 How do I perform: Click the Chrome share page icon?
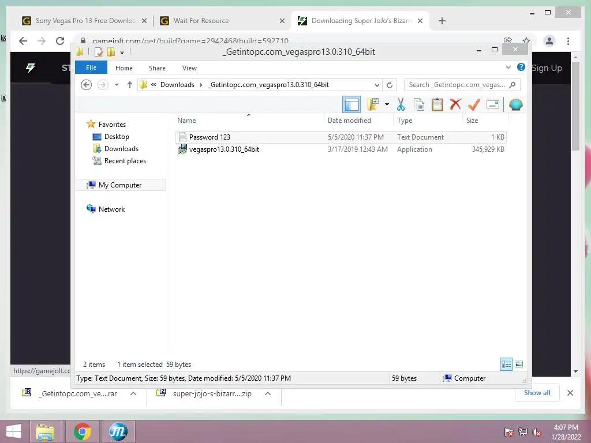(x=508, y=41)
